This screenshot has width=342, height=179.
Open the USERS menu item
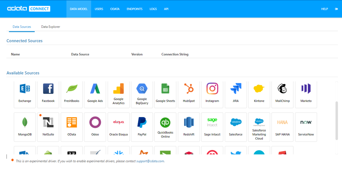[x=99, y=9]
